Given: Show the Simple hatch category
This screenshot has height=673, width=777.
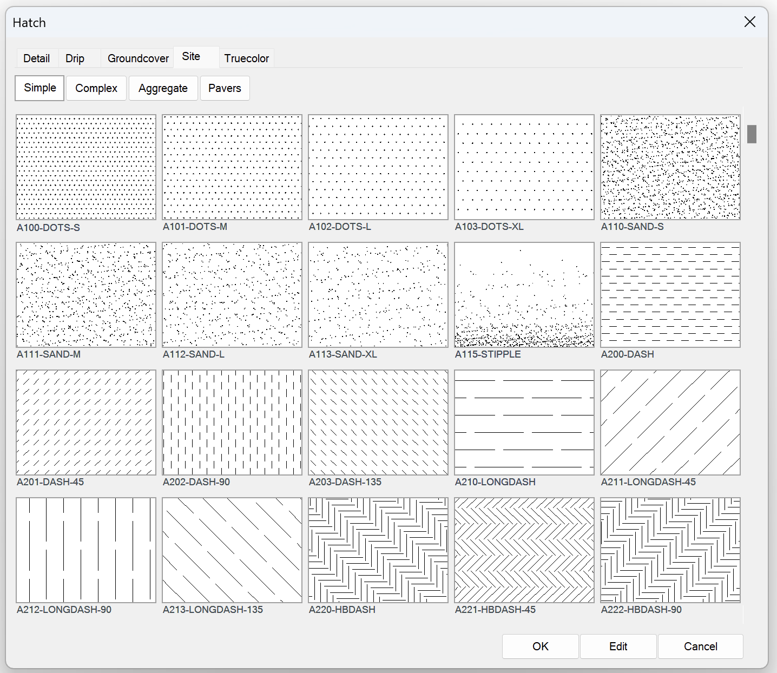Looking at the screenshot, I should (40, 88).
